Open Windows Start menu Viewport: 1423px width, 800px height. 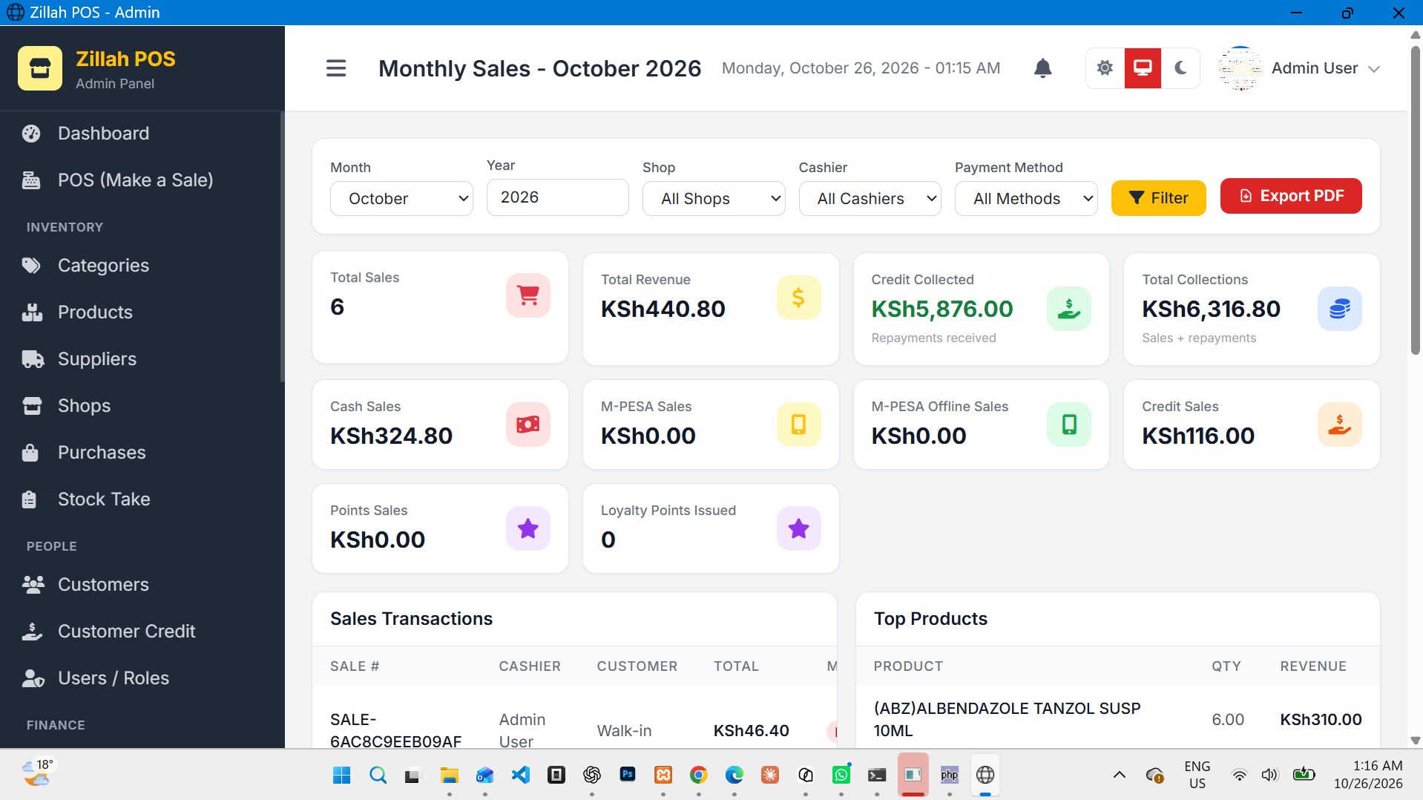click(x=342, y=776)
